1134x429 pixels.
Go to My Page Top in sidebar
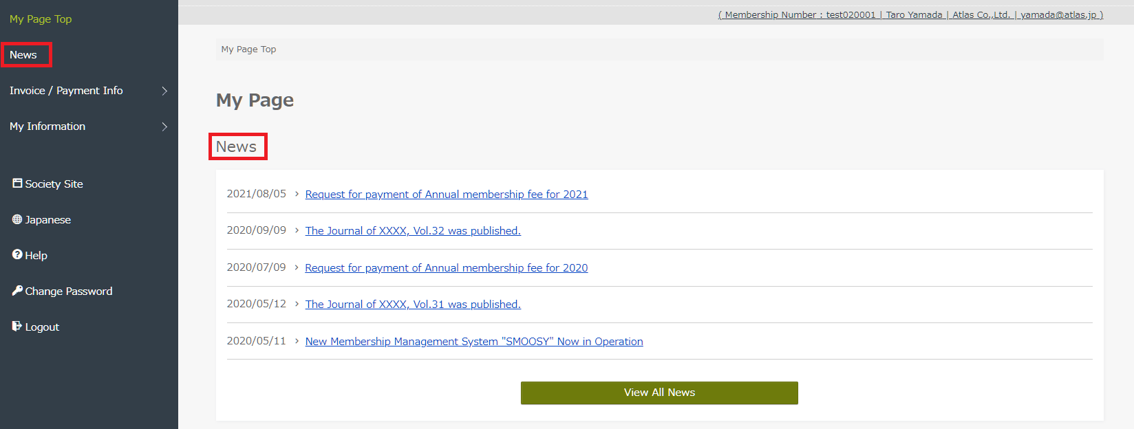(41, 19)
